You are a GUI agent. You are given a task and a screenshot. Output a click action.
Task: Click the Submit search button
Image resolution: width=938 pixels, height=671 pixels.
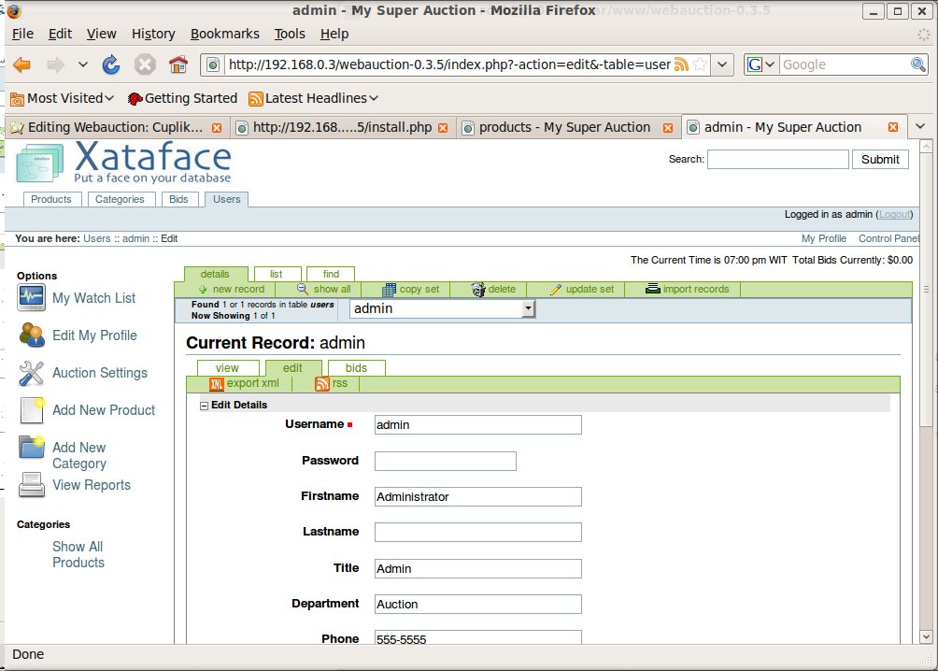coord(879,160)
